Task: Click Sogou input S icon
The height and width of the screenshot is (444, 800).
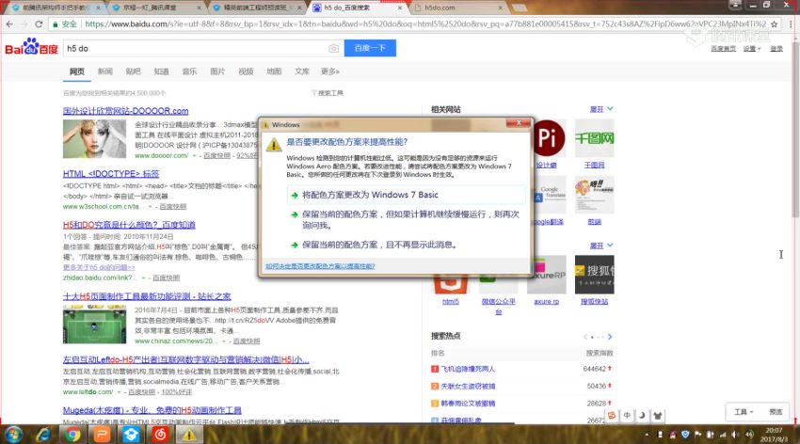Action: pyautogui.click(x=612, y=416)
